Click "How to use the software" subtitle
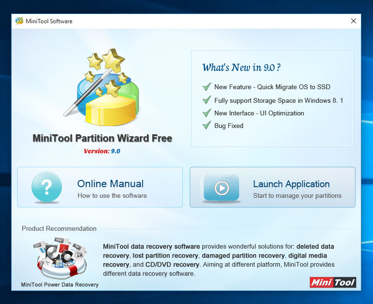Viewport: 373px width, 304px height. point(112,195)
